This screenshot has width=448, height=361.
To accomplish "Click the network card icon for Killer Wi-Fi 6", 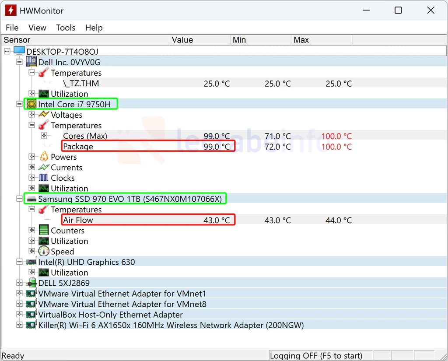I will point(31,325).
